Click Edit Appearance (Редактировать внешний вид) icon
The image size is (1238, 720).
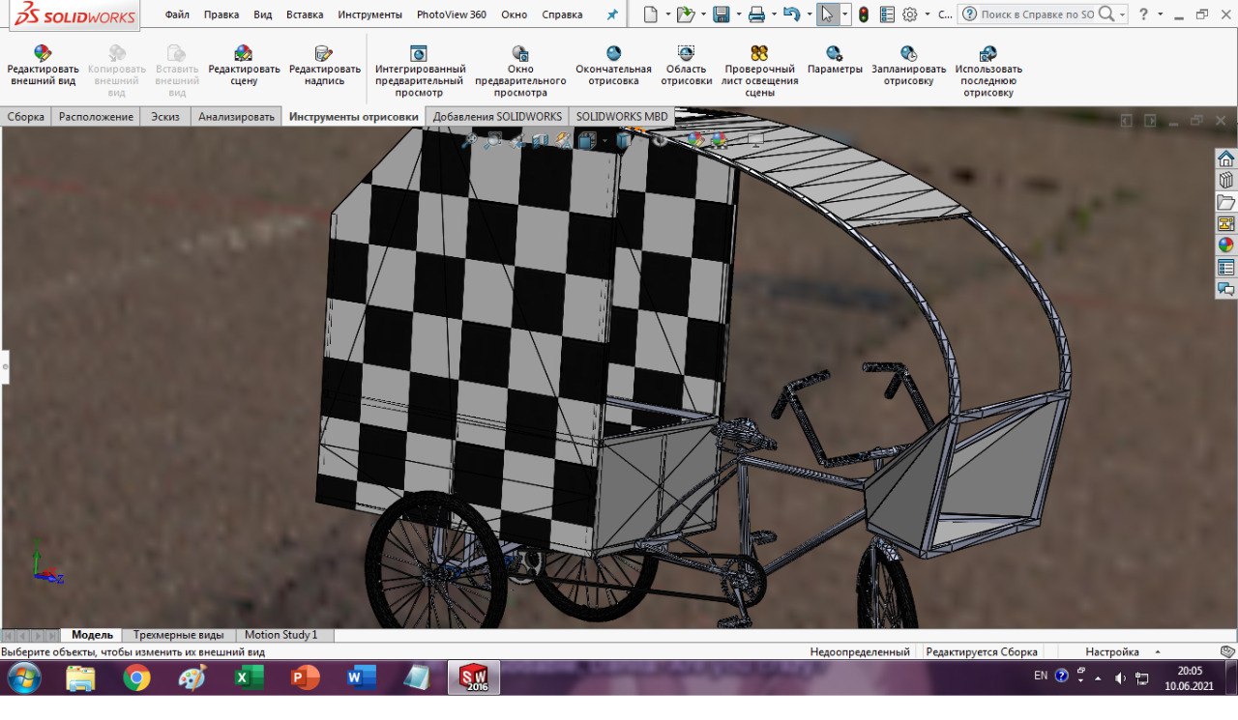pos(43,54)
